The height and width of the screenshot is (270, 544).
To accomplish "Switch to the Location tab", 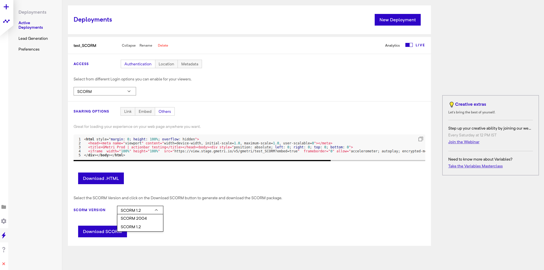I will tap(166, 64).
